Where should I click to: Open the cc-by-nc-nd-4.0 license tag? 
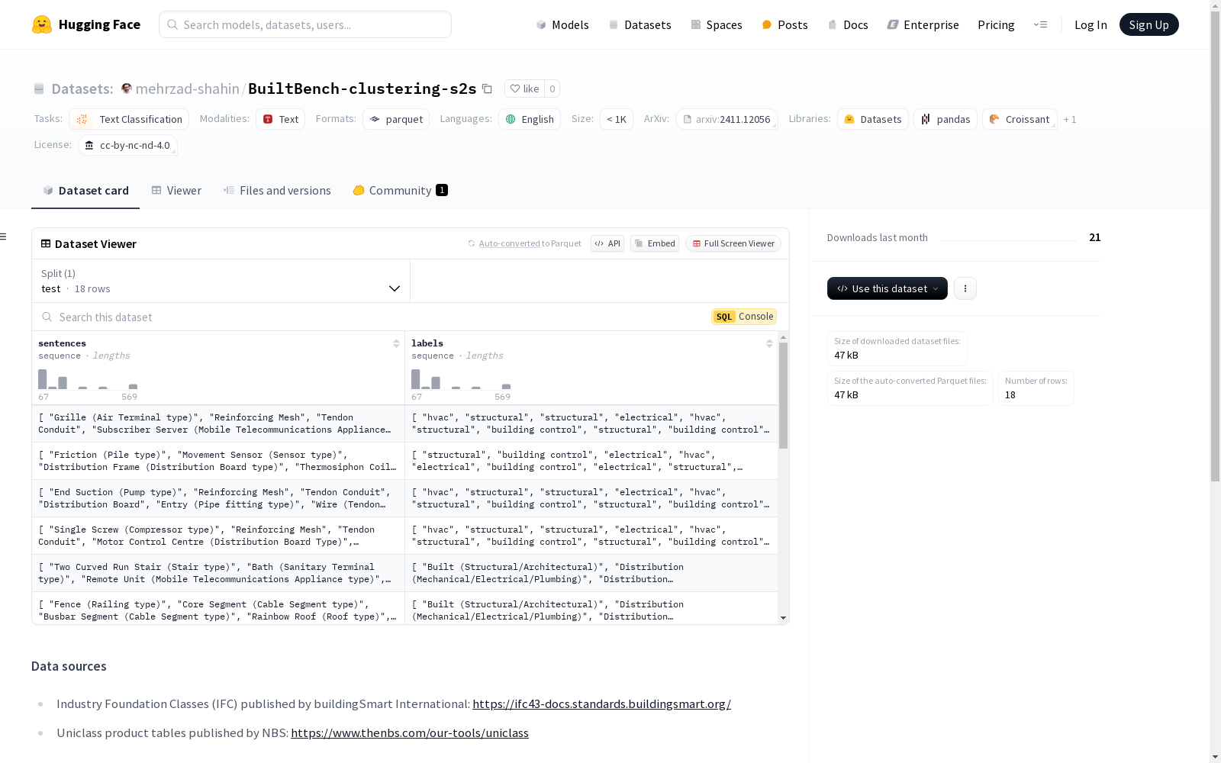pyautogui.click(x=127, y=145)
